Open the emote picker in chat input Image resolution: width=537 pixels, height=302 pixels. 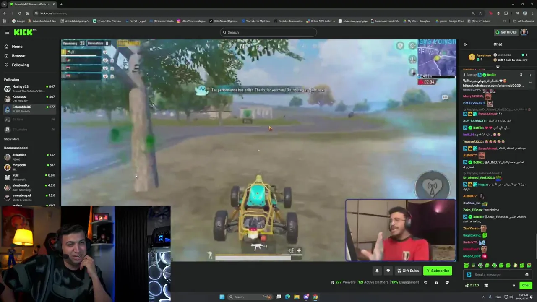tap(527, 275)
